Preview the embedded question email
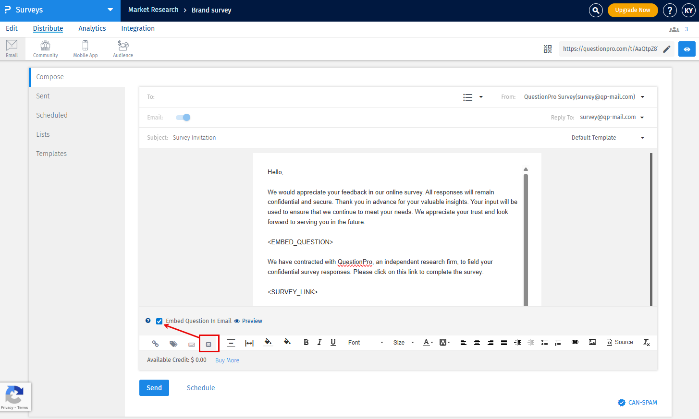 248,321
